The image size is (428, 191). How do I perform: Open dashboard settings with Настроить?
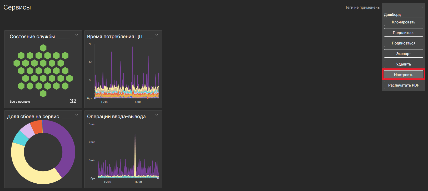click(403, 75)
